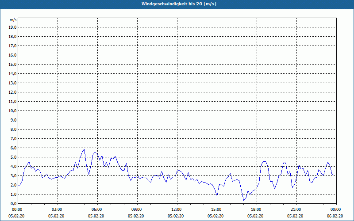Select the '09:00' x-axis time label
354x221 pixels.
click(x=138, y=210)
